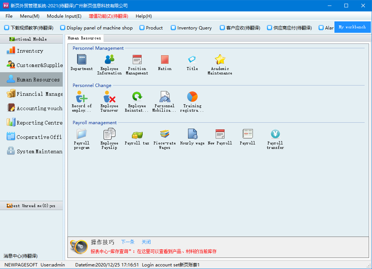This screenshot has height=269, width=372.
Task: Select Financial Management in sidebar
Action: click(35, 94)
